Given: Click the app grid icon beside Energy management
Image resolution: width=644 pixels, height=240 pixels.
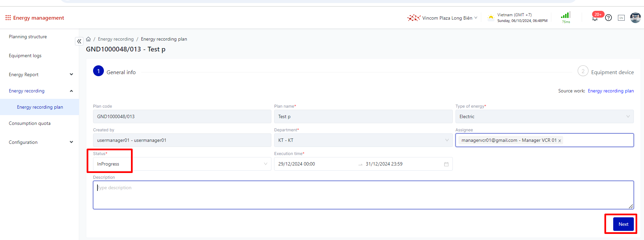Looking at the screenshot, I should click(8, 18).
